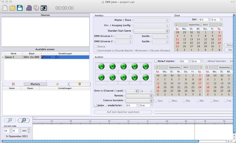The height and width of the screenshot is (143, 236).
Task: Sort the Available scenes list by Name column
Action: pyautogui.click(x=14, y=53)
